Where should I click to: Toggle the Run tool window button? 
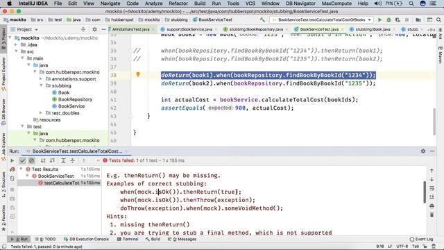(19, 239)
